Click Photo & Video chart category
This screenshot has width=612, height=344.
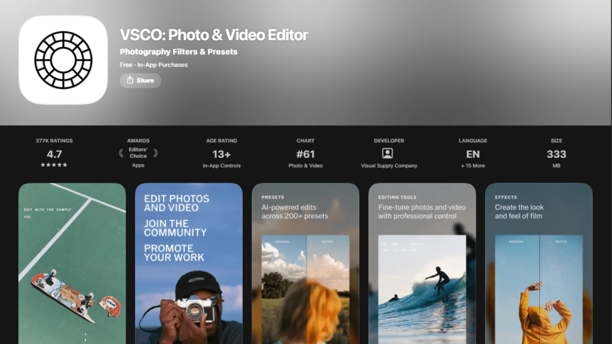(x=305, y=166)
